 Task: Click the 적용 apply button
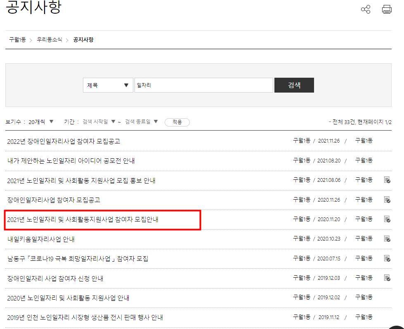coord(177,122)
